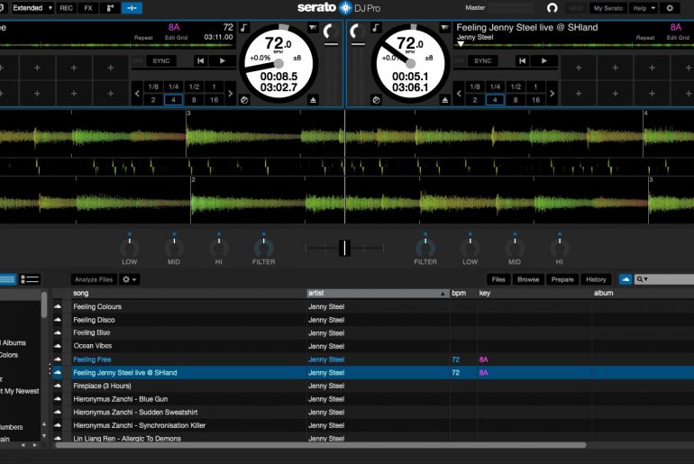Click the library search field
Screen dimensions: 694x464
tap(664, 279)
